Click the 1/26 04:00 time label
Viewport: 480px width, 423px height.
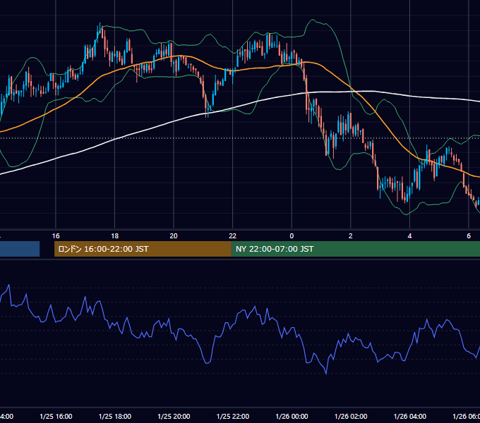pos(410,416)
